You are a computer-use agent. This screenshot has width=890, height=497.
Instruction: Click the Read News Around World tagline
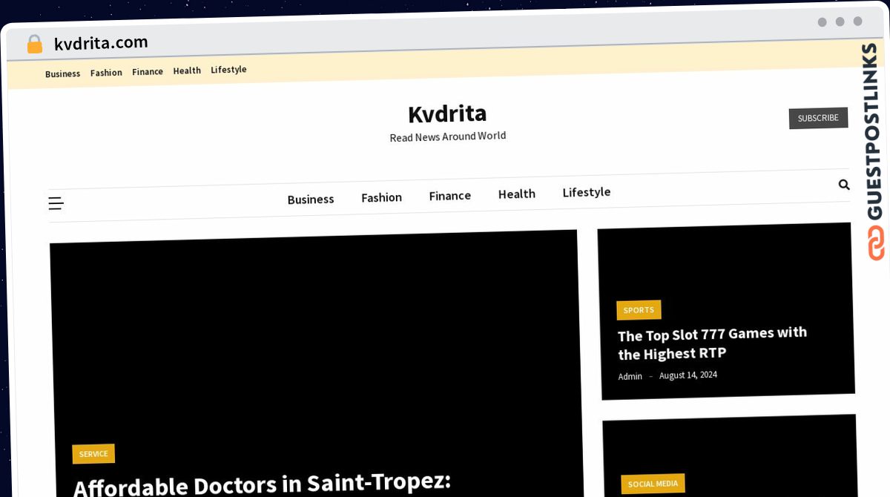[x=448, y=136]
